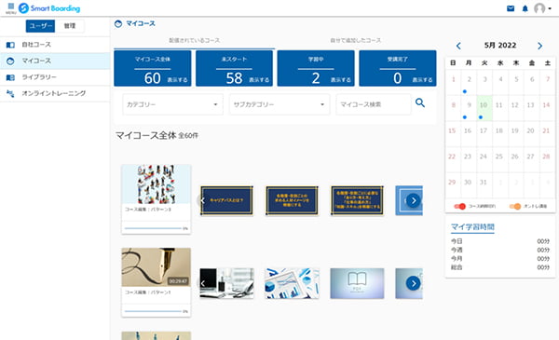Select May 9 in the calendar

469,108
